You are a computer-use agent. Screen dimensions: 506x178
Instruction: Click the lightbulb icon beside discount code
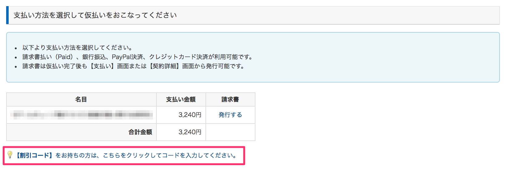pyautogui.click(x=10, y=155)
